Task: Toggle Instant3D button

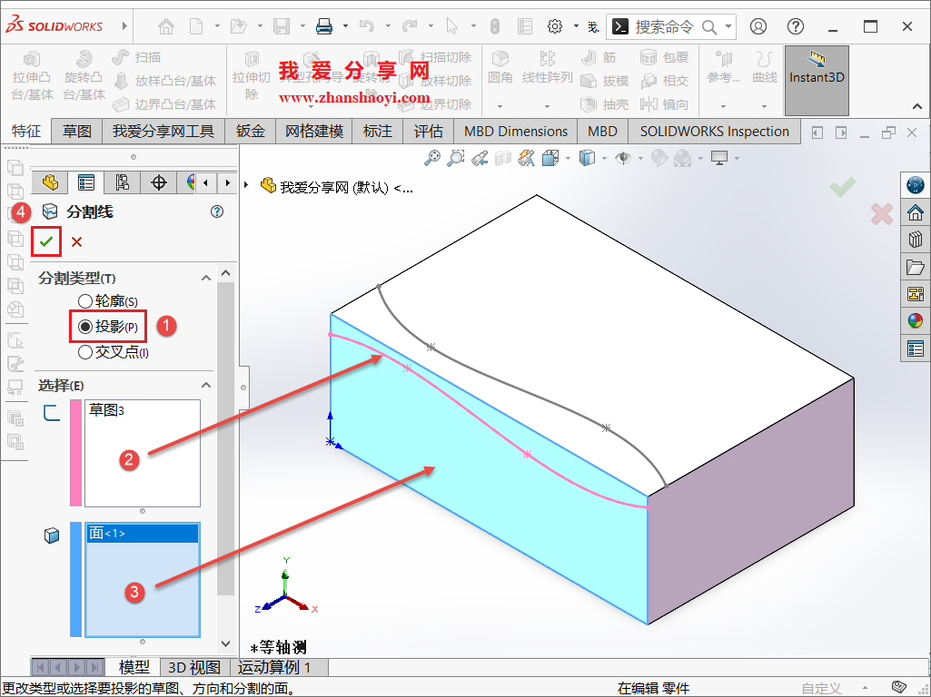Action: [x=817, y=81]
